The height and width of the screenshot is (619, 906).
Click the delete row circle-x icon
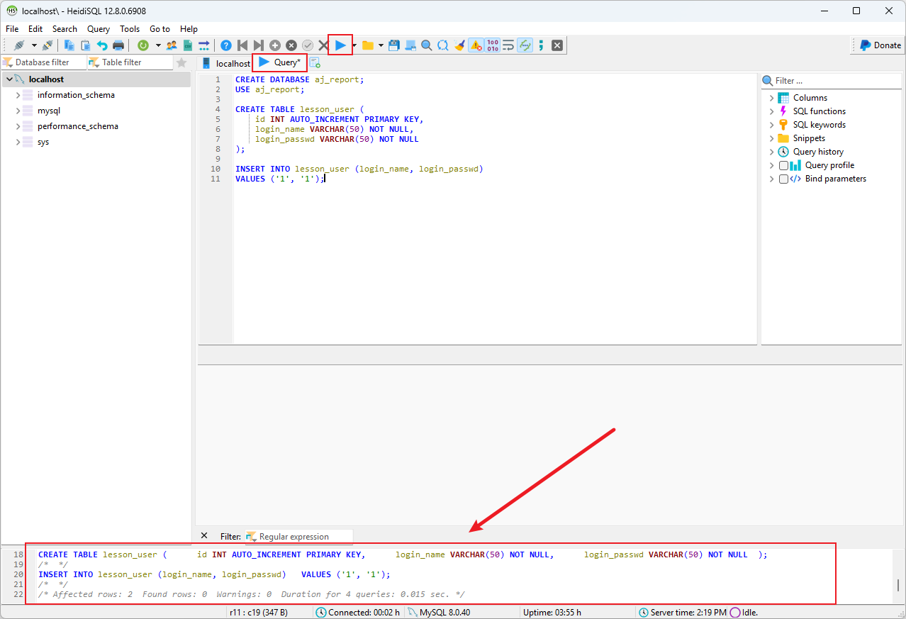coord(291,45)
